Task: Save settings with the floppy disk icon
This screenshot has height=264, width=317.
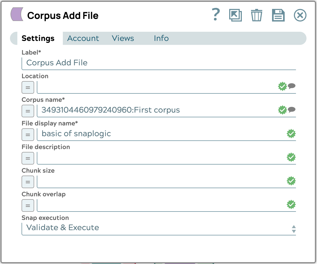Action: click(x=278, y=15)
